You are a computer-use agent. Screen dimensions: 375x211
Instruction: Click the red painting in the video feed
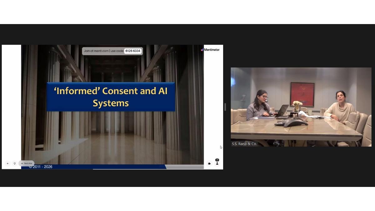302,94
